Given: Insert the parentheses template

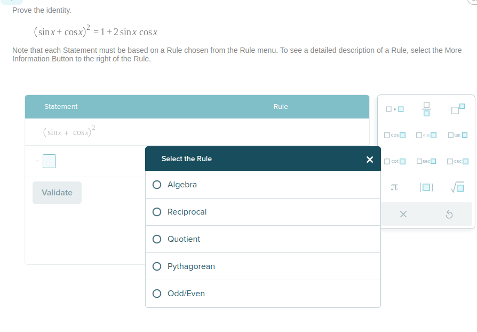Looking at the screenshot, I should click(x=426, y=187).
